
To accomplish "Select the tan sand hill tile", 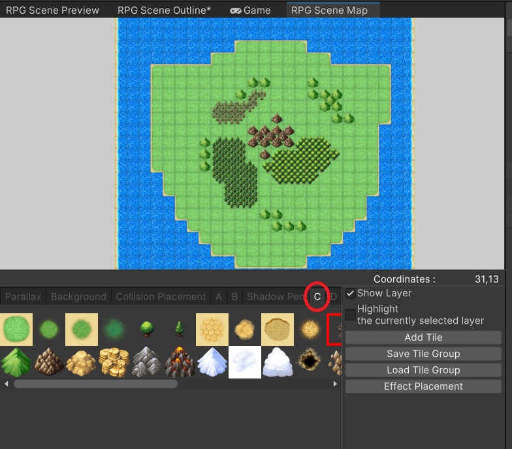I will (82, 362).
